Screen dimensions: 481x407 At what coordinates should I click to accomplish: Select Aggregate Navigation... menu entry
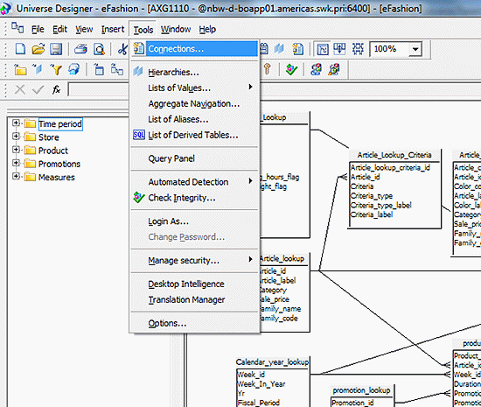pyautogui.click(x=194, y=104)
